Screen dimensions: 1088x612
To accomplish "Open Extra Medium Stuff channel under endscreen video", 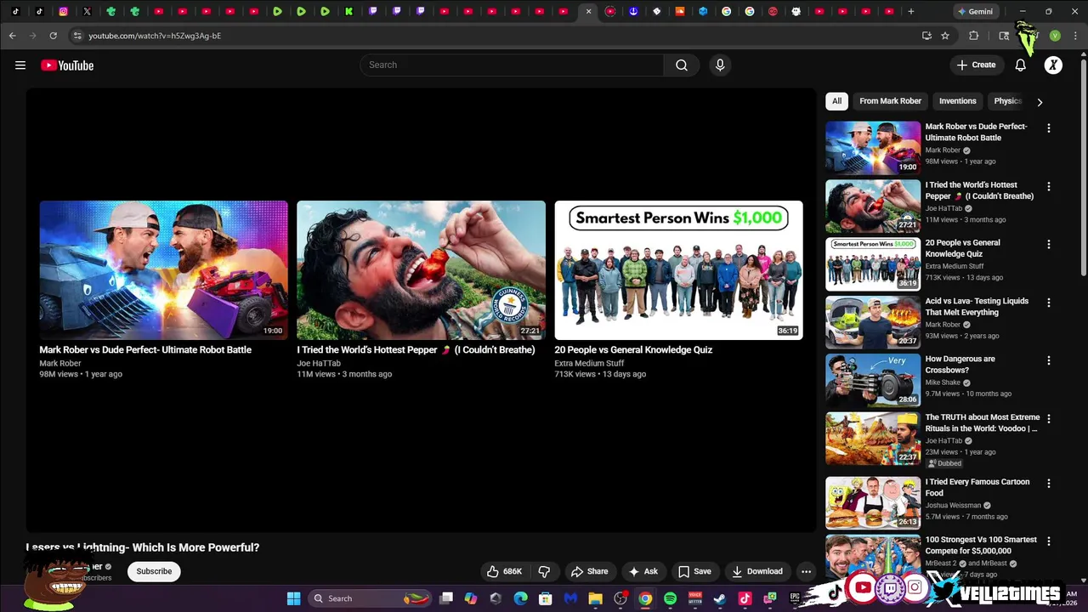I will tap(589, 363).
